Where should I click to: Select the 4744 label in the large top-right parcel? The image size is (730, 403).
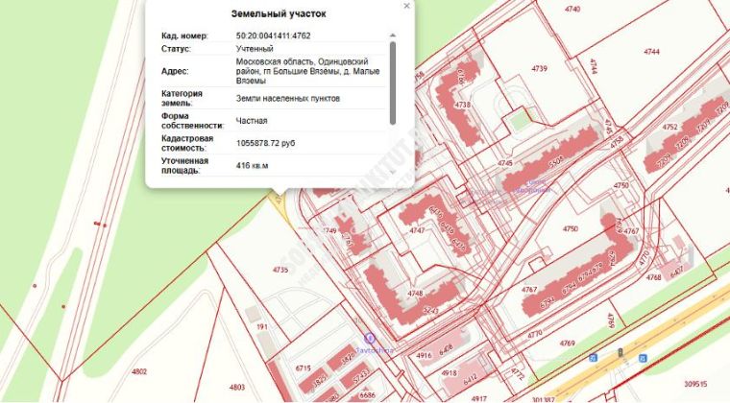point(651,52)
